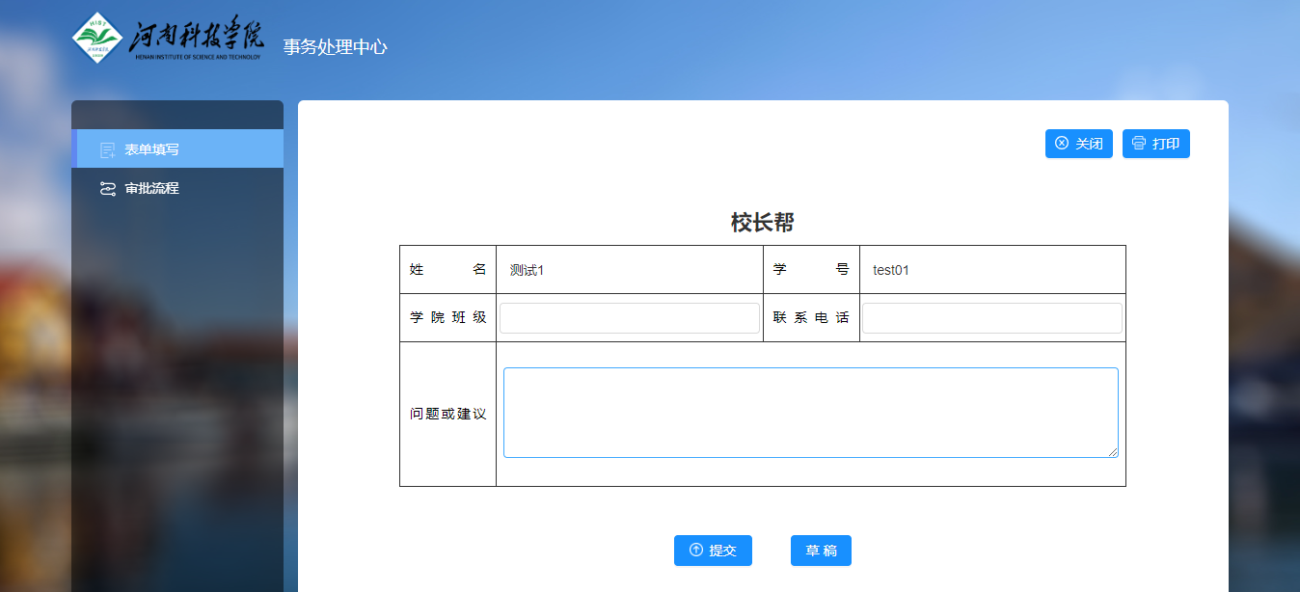Select the 学号 value test01
This screenshot has width=1300, height=592.
point(891,270)
